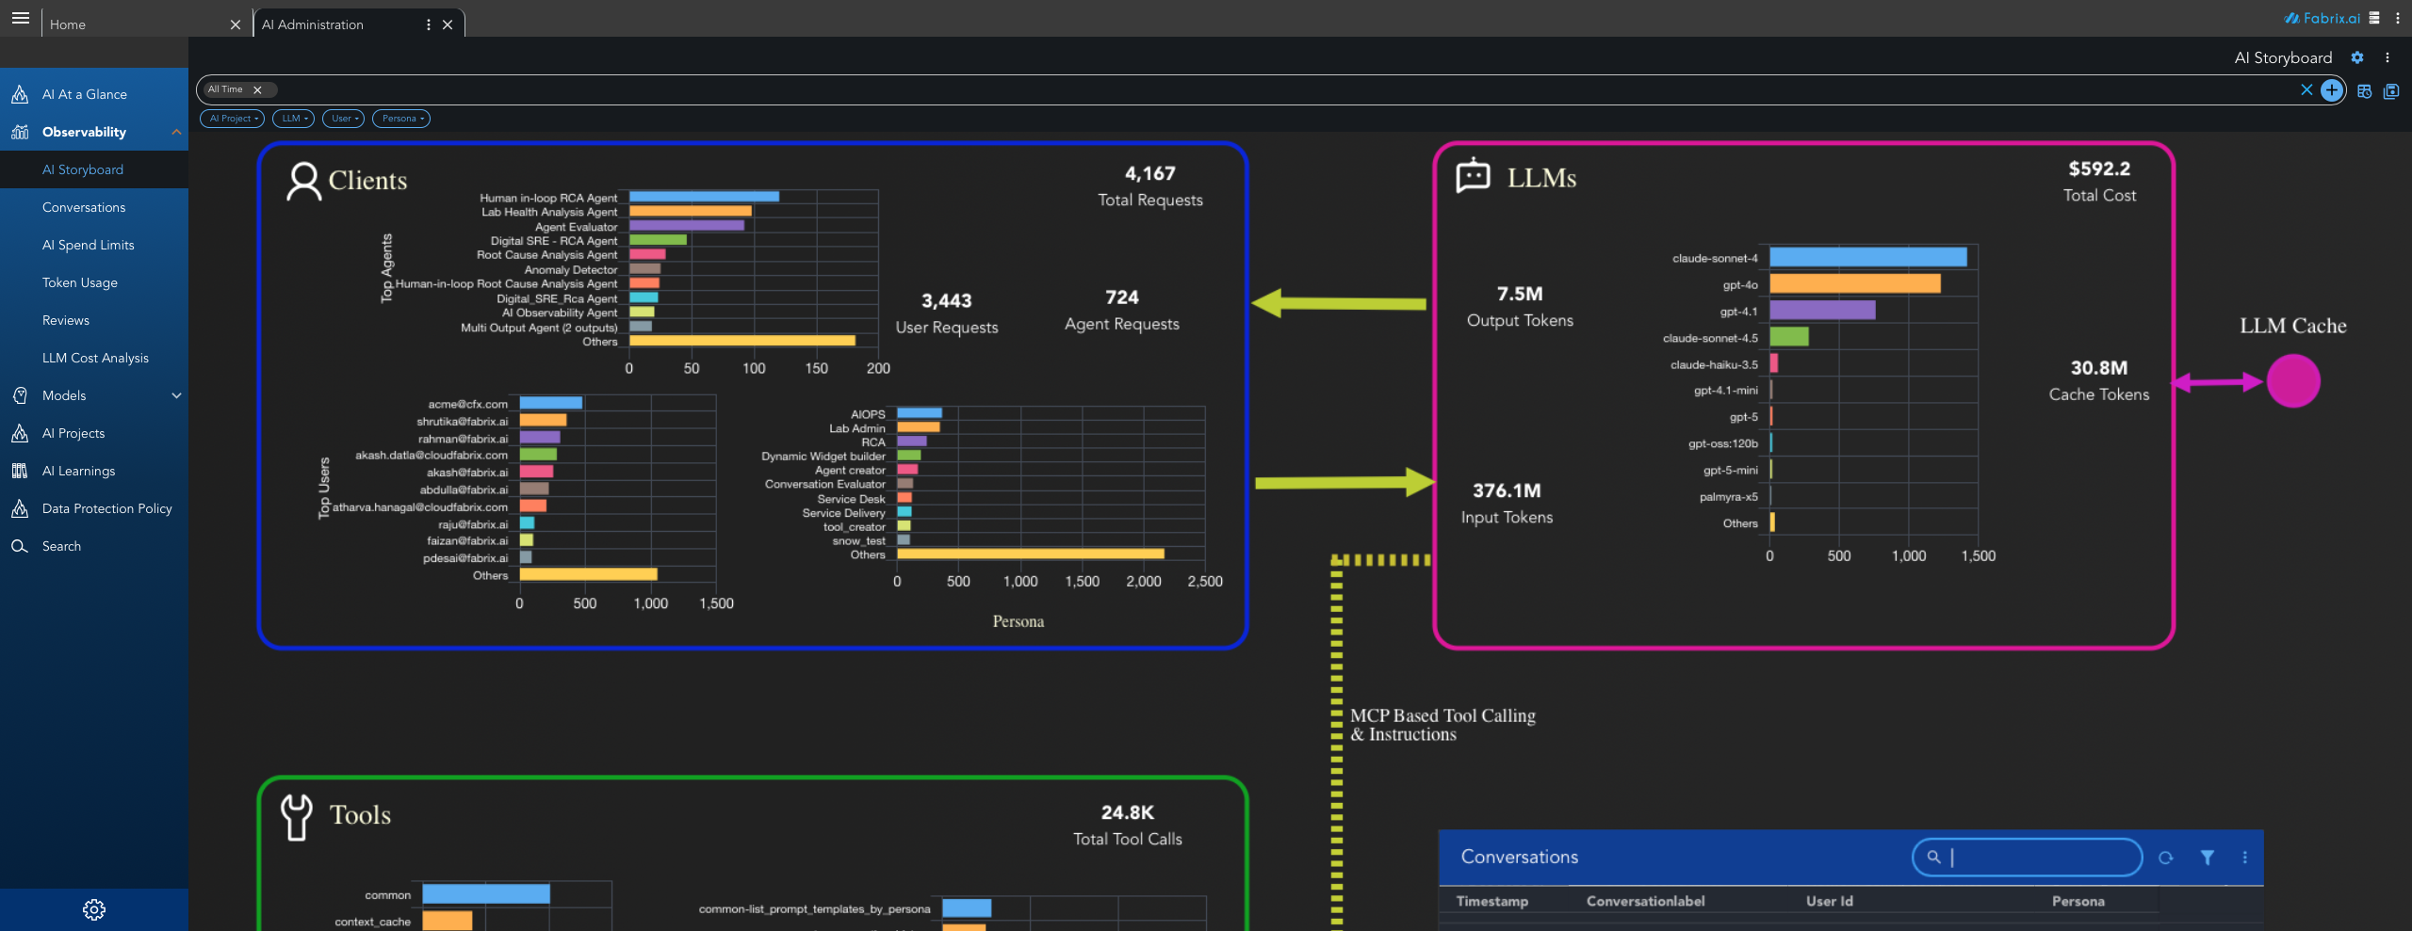Open the filter icon in Conversations panel
The height and width of the screenshot is (931, 2412).
(2207, 858)
